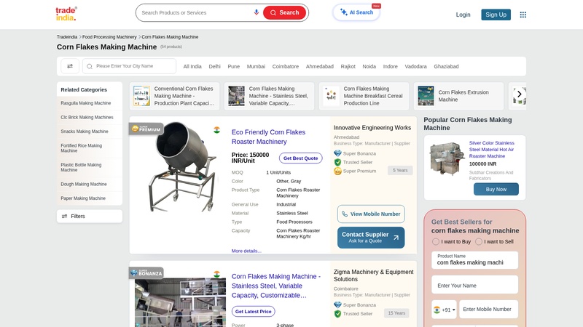Viewport: 583px width, 327px height.
Task: Filter by Noida location
Action: pos(369,67)
